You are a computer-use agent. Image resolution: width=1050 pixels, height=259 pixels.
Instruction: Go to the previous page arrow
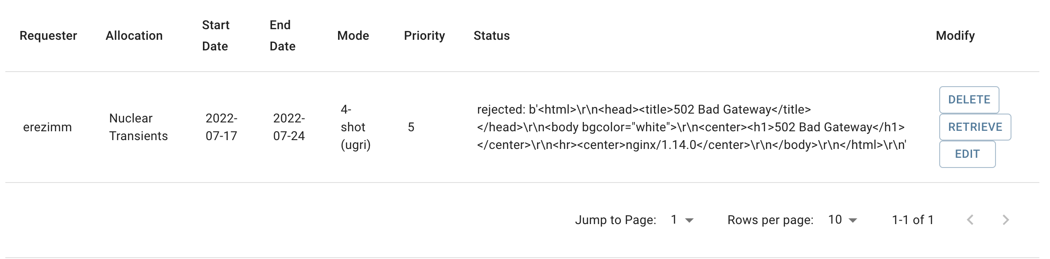(x=970, y=220)
